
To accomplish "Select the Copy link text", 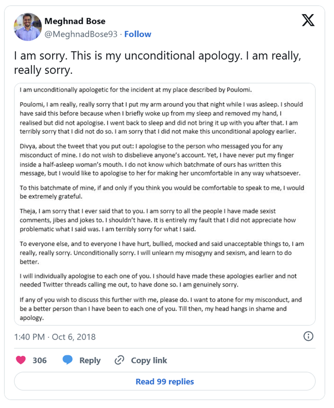I will point(149,360).
